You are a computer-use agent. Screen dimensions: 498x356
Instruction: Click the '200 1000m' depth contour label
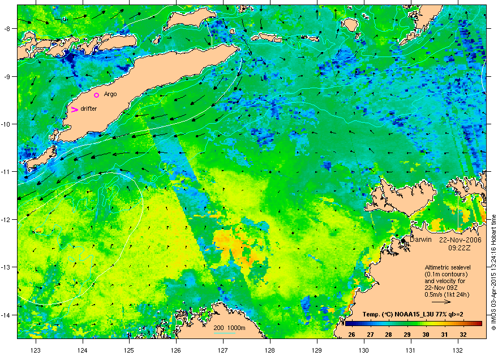click(x=229, y=328)
